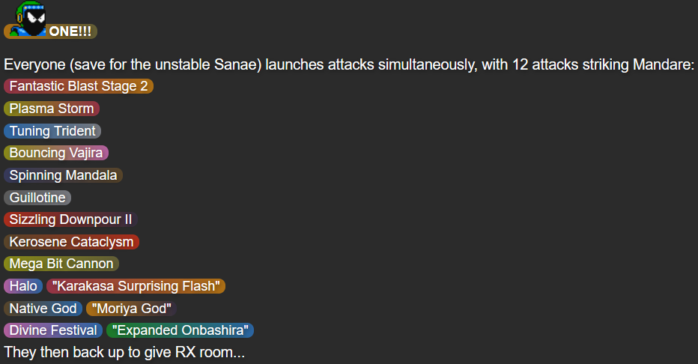Image resolution: width=698 pixels, height=364 pixels.
Task: Click the purple Halo tag
Action: pos(23,286)
